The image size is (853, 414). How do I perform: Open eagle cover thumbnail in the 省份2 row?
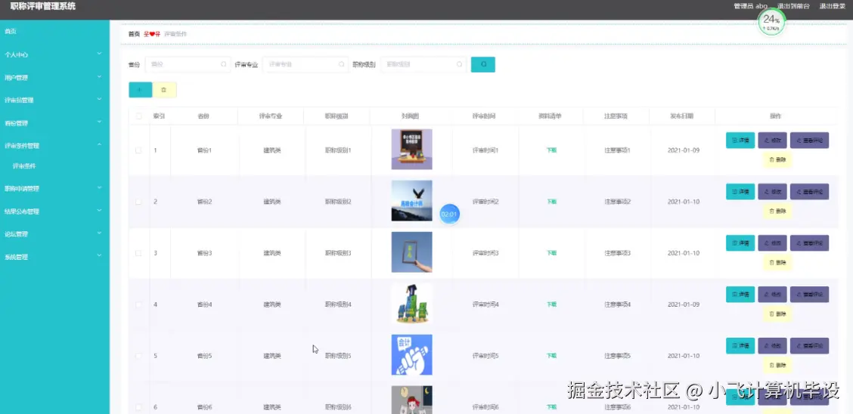click(x=412, y=200)
